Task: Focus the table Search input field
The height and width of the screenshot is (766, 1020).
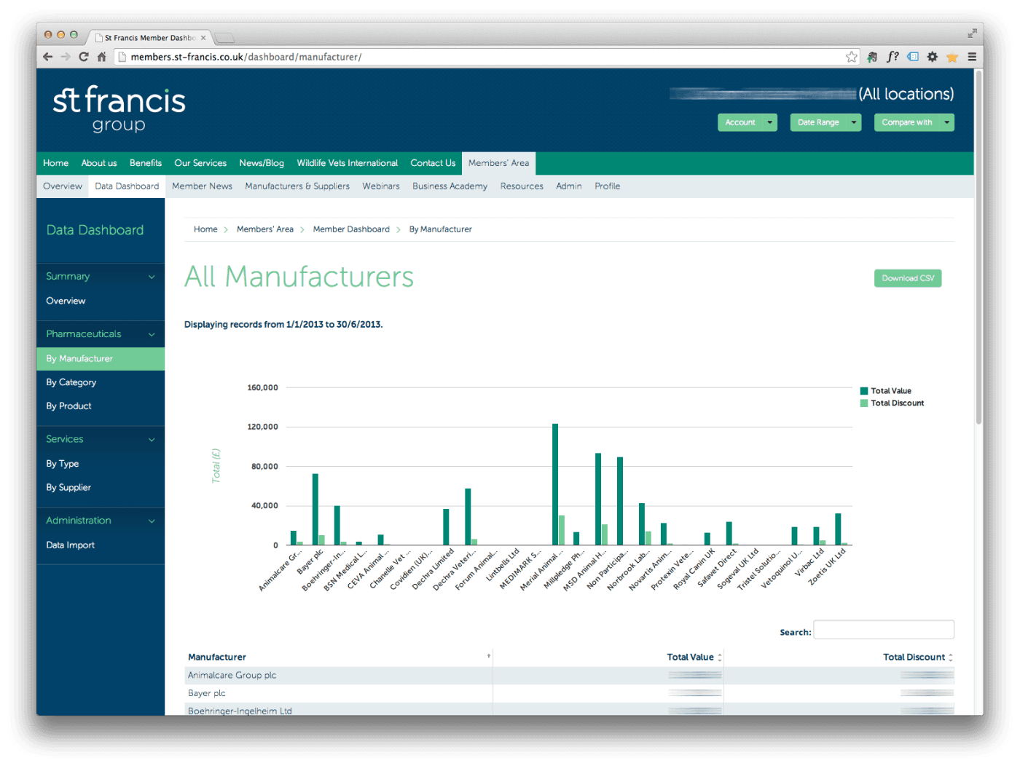Action: pos(884,630)
